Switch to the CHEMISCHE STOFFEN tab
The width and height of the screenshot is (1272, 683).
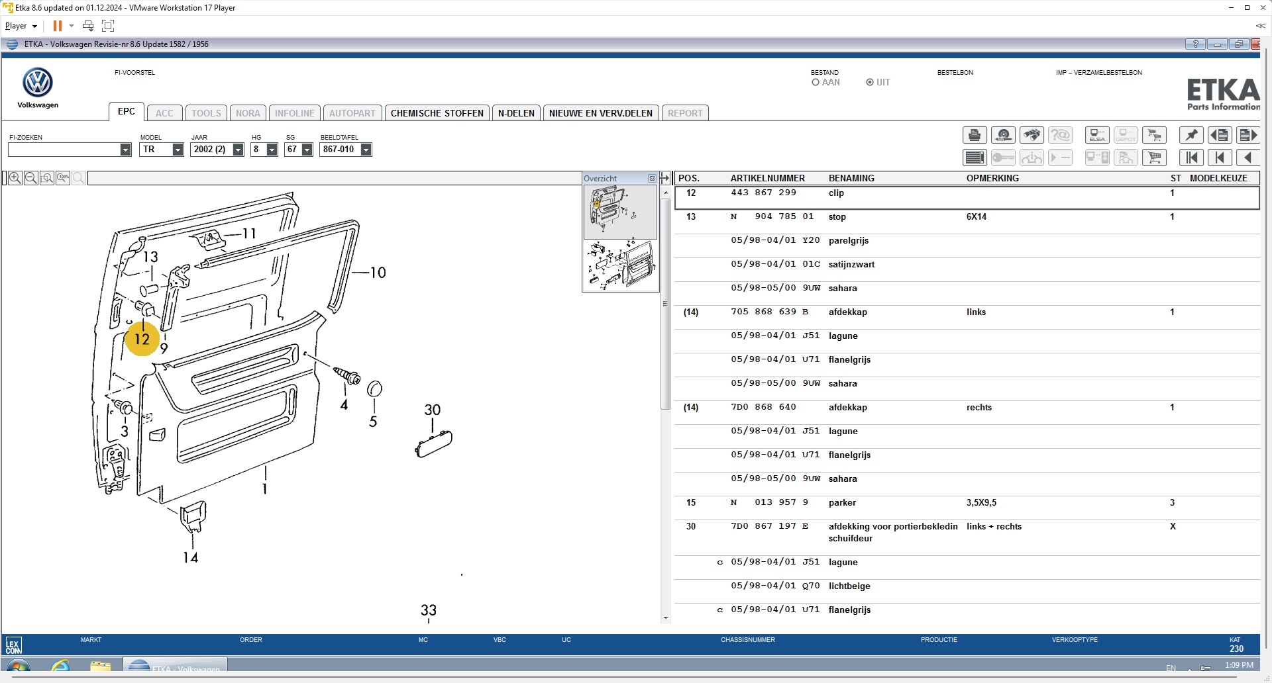(437, 113)
